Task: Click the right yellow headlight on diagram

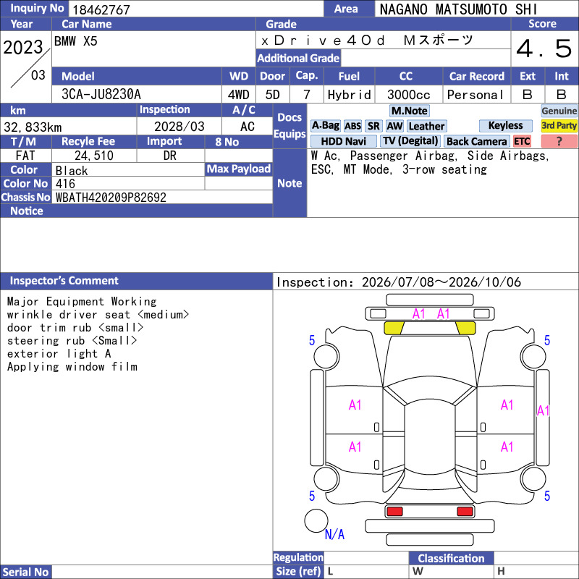Action: pyautogui.click(x=465, y=329)
